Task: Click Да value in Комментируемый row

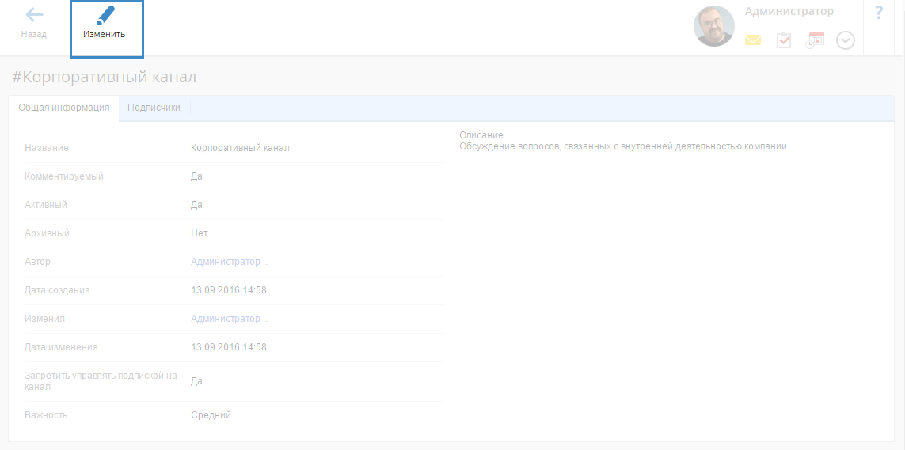Action: (x=197, y=176)
